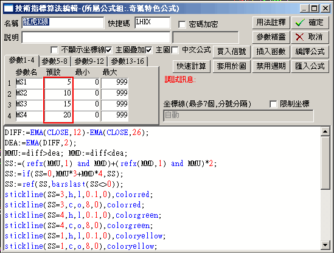Enable the 密碼加密 checkbox
Viewport: 334px width, 253px height.
tap(182, 24)
